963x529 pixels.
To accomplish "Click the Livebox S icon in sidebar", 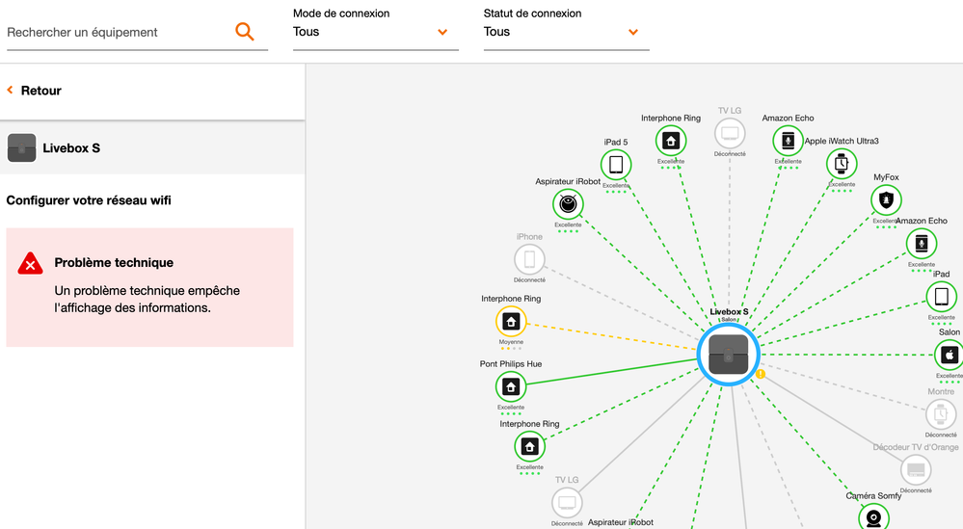I will [21, 148].
